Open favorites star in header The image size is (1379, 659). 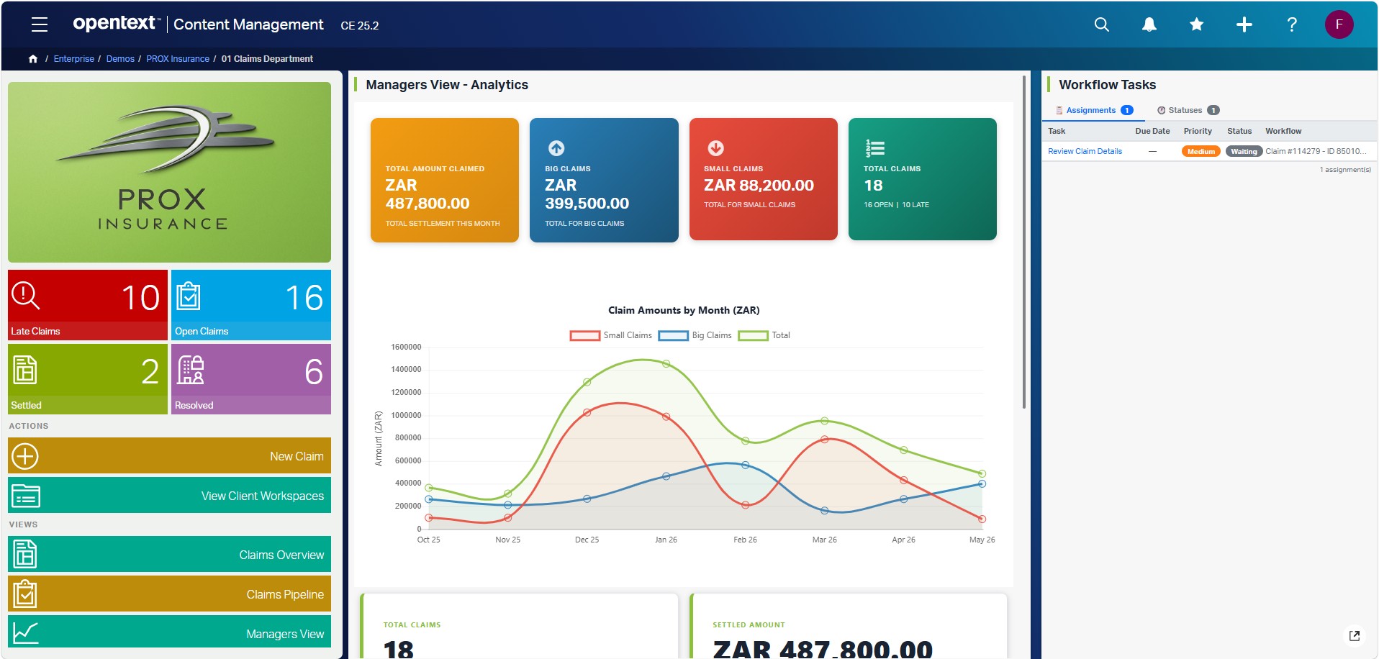(x=1196, y=24)
